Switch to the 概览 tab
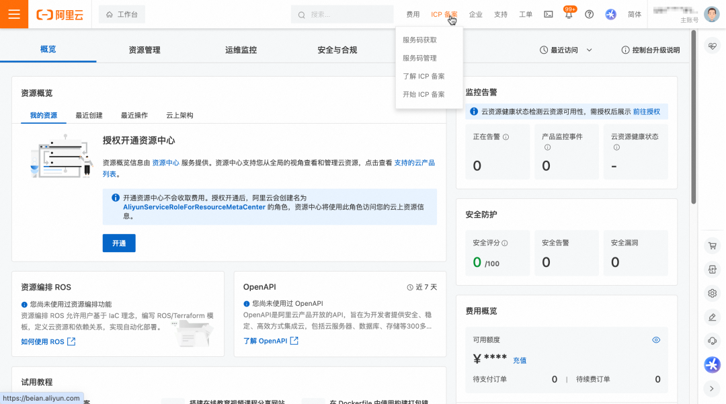The image size is (726, 404). tap(48, 49)
